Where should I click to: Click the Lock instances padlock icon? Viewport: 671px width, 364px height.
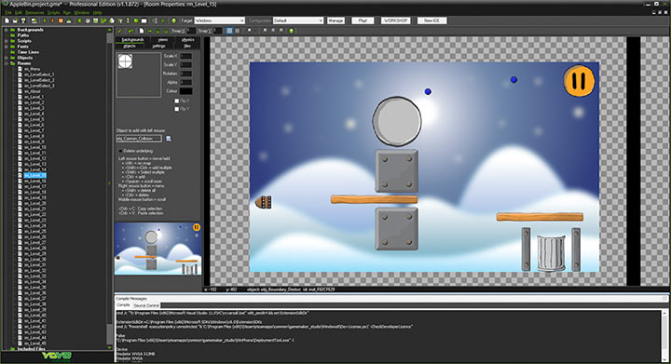tap(157, 31)
